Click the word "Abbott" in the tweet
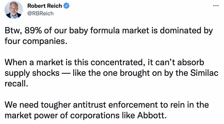224x124 pixels. click(x=152, y=115)
